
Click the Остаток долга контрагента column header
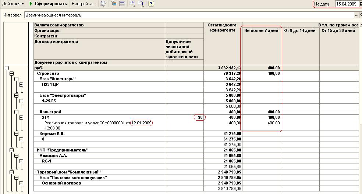pos(223,44)
